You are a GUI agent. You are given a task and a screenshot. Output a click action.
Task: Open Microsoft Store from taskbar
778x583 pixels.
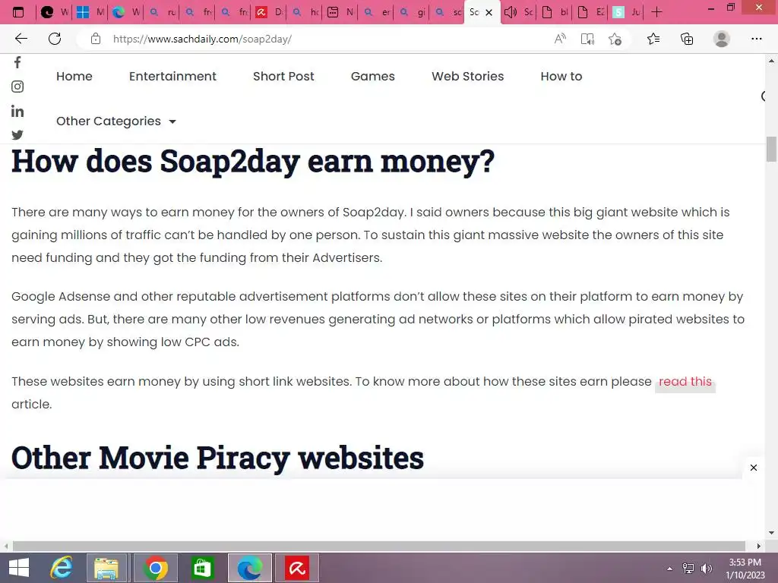[202, 568]
